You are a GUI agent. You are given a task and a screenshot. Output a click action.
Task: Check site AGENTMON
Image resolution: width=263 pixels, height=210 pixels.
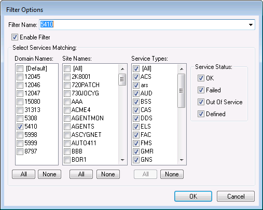point(67,118)
